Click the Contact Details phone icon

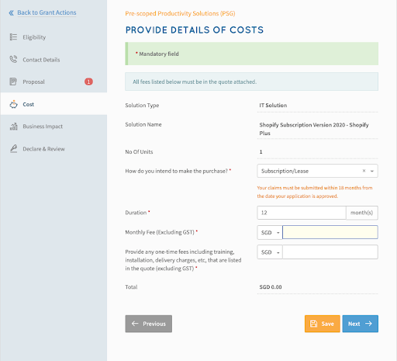click(13, 59)
